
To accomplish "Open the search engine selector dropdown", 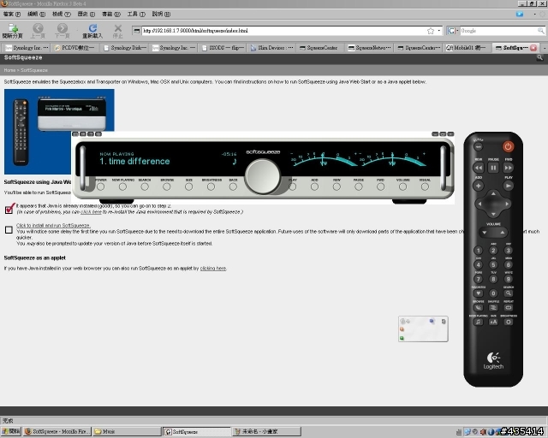I will tap(453, 31).
